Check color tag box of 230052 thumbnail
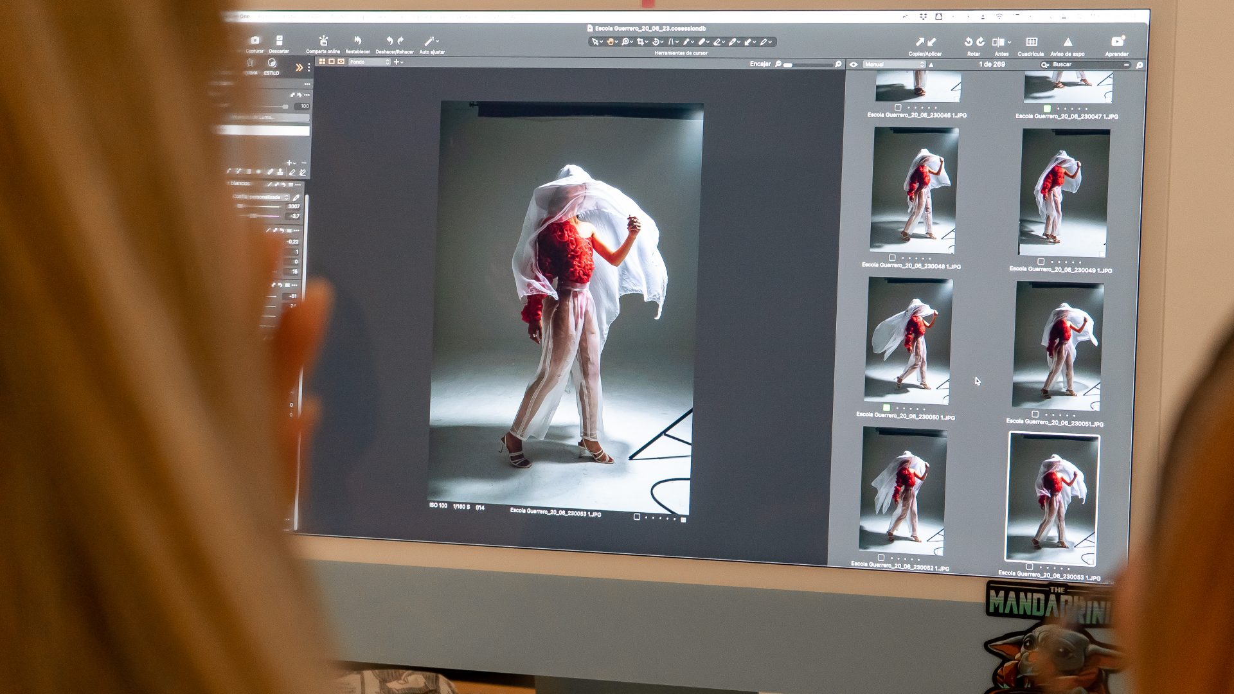Viewport: 1234px width, 694px height. 881,557
